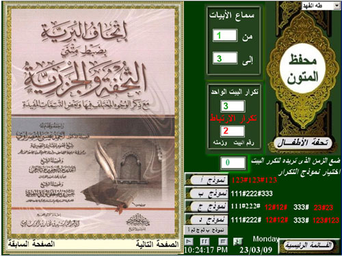The image size is (342, 256).
Task: Click the تحفة الأطفال title button
Action: coord(303,143)
